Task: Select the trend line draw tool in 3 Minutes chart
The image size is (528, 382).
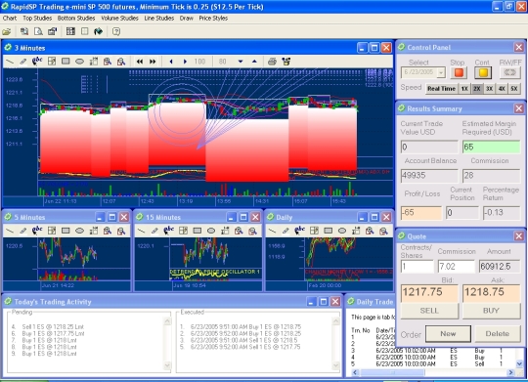Action: 10,62
